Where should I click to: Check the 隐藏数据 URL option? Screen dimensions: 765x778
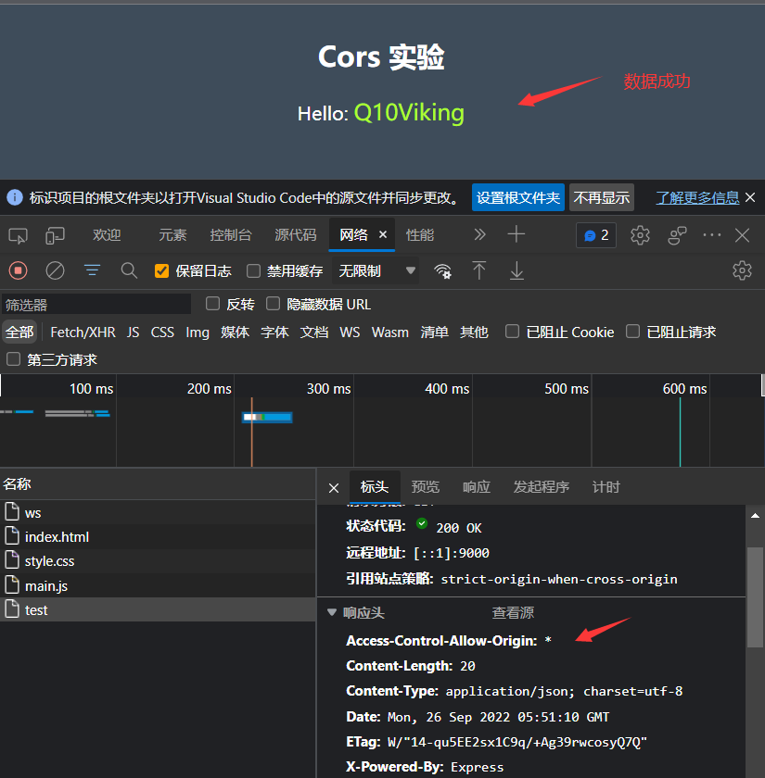(x=273, y=304)
